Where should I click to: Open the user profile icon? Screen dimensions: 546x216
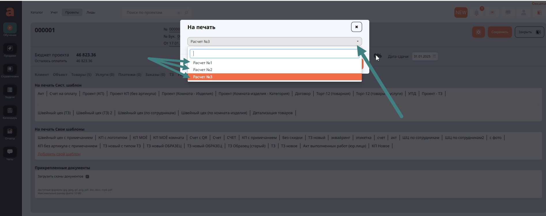[524, 13]
